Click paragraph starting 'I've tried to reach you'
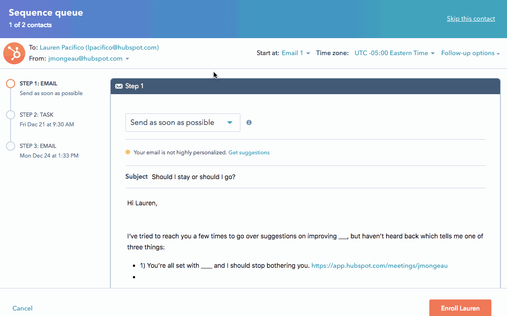This screenshot has width=507, height=316. point(305,242)
